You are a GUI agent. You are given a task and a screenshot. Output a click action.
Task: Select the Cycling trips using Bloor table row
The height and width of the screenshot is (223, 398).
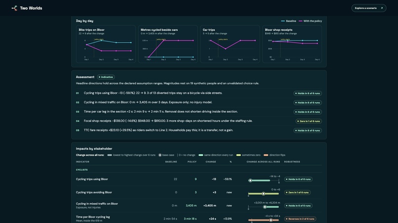199,179
